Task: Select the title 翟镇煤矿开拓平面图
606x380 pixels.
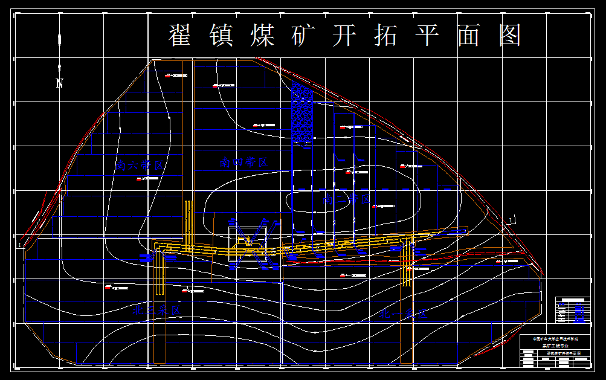Action: pos(344,35)
